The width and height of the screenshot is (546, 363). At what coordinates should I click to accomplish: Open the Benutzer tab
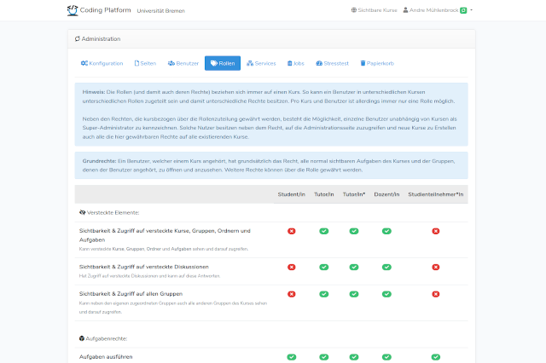(x=183, y=63)
